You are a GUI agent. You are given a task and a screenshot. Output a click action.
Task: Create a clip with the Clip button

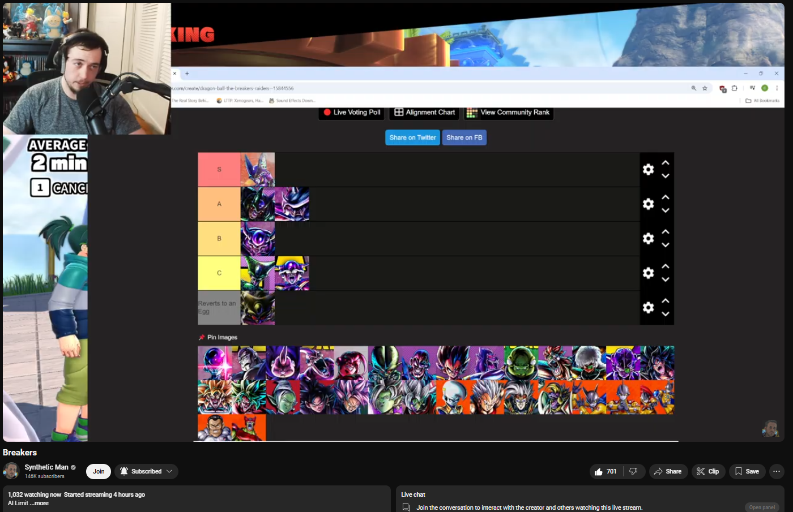click(708, 471)
